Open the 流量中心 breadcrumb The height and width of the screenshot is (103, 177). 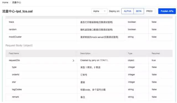(x=17, y=2)
